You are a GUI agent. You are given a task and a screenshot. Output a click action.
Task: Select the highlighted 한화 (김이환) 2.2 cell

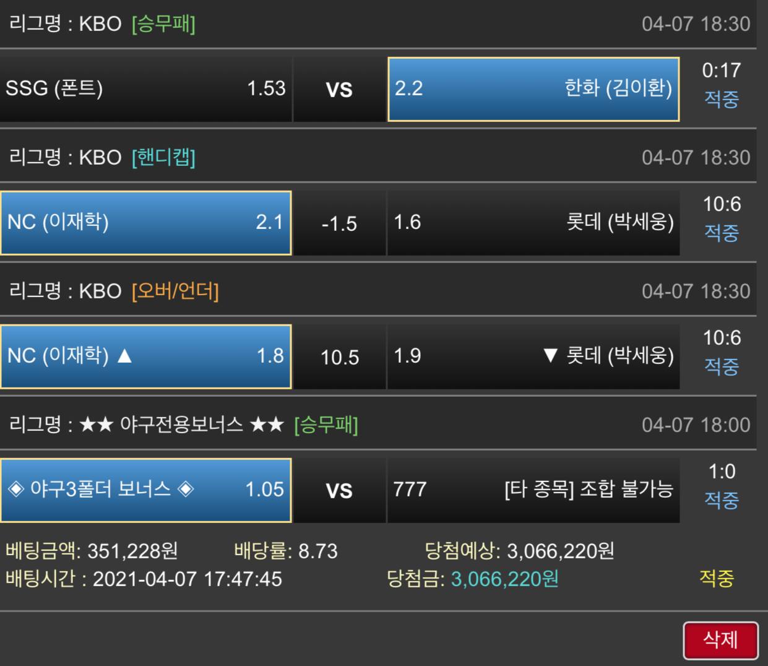coord(533,89)
